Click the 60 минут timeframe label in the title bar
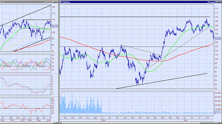This screenshot has width=222, height=124. pos(211,2)
